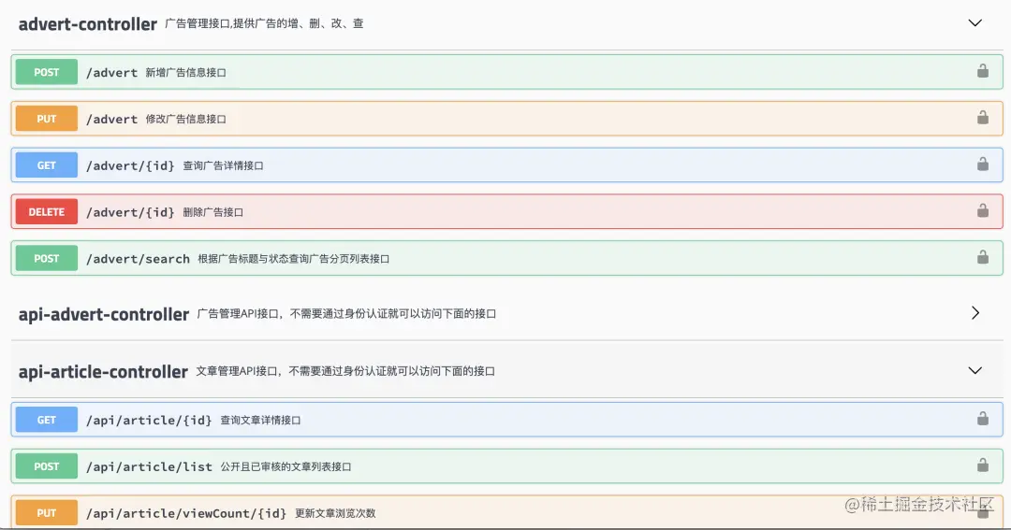Click the PUT badge for /api/article/viewCount/{id}
The height and width of the screenshot is (530, 1011).
pyautogui.click(x=47, y=512)
